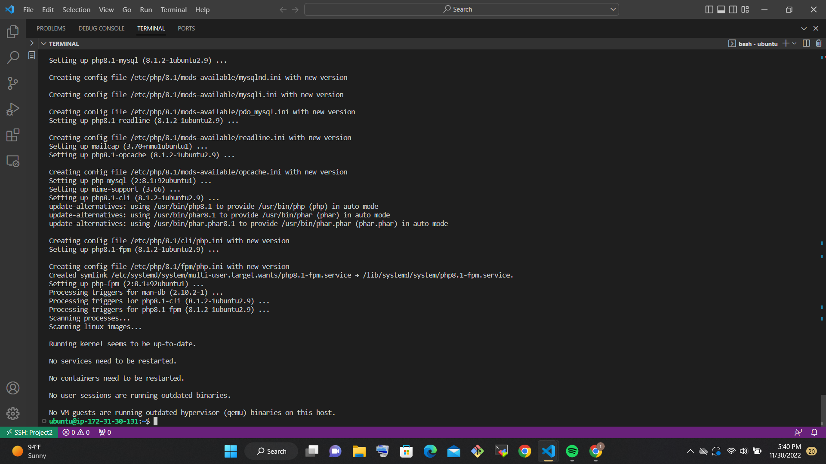
Task: Go forward with navigation arrow
Action: pos(295,9)
